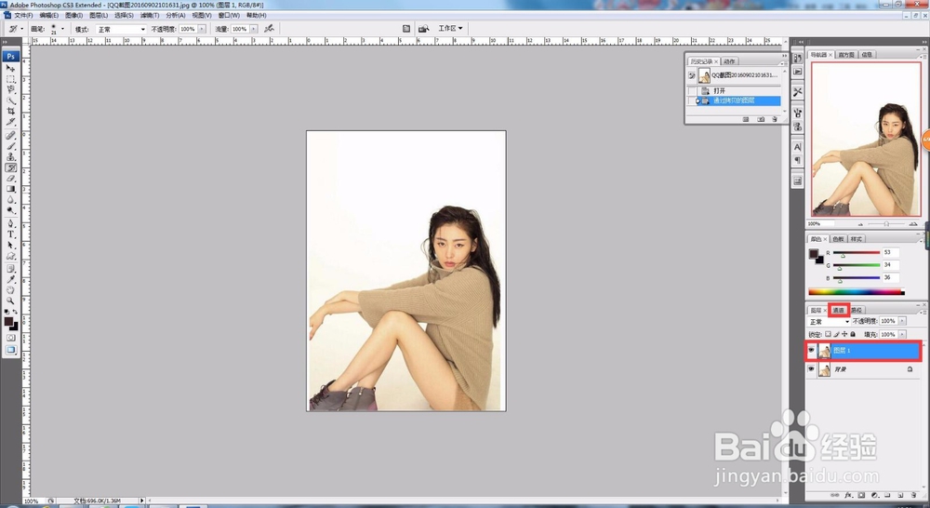Select the Blur tool
The image size is (930, 508).
coord(10,199)
